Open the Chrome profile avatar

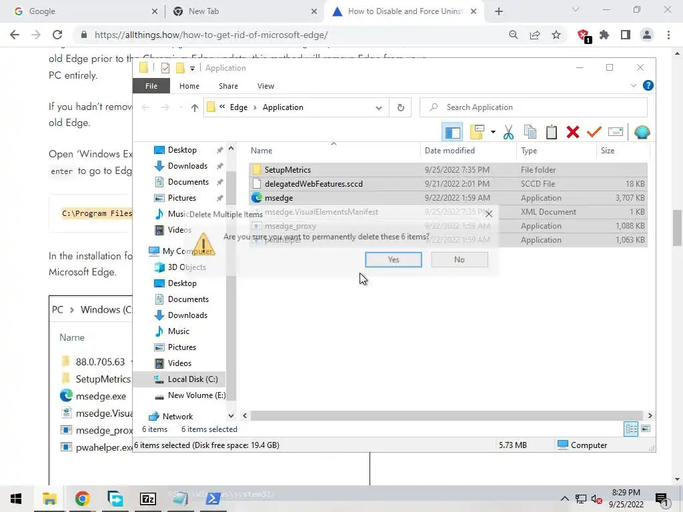(x=647, y=35)
